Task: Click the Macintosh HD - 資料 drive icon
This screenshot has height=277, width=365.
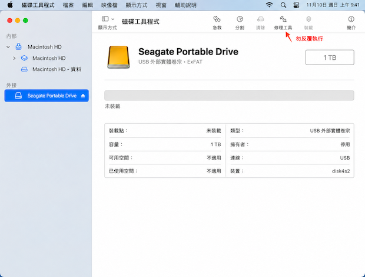Action: click(24, 69)
